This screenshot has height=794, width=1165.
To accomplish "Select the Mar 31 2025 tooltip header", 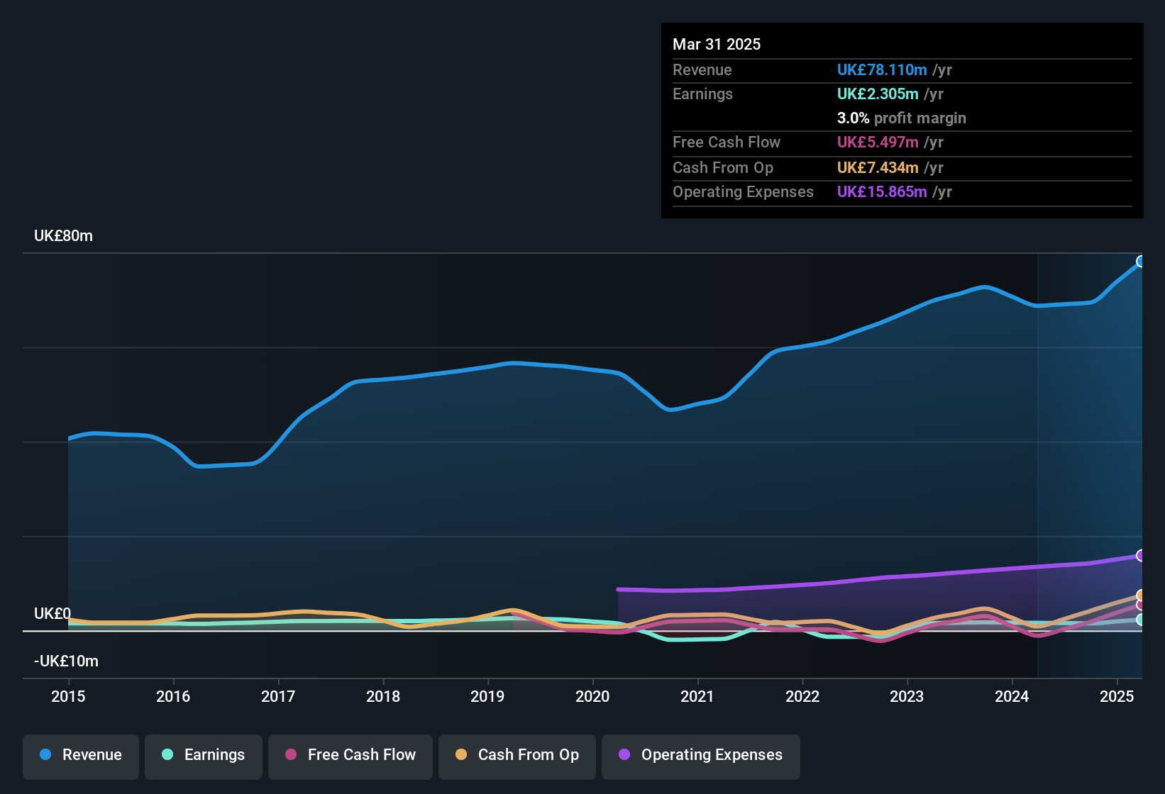I will 717,44.
